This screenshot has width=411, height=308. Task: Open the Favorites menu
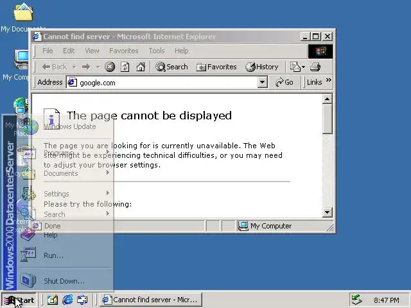(x=124, y=51)
